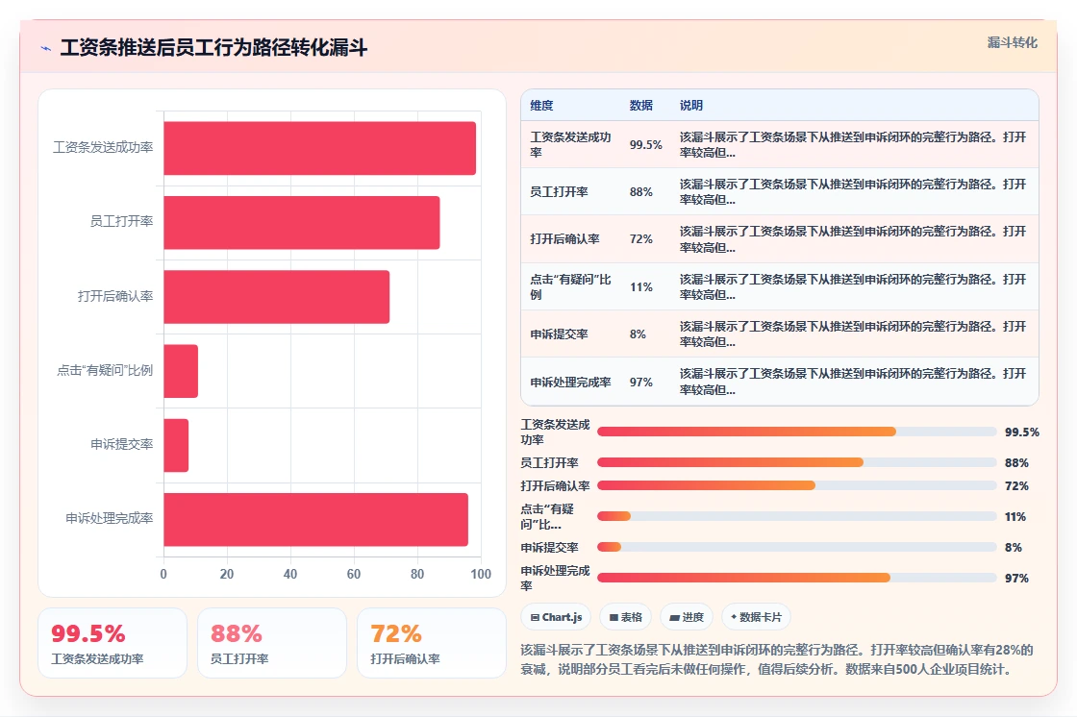Click the 维度 column header
Image resolution: width=1077 pixels, height=717 pixels.
[x=541, y=105]
